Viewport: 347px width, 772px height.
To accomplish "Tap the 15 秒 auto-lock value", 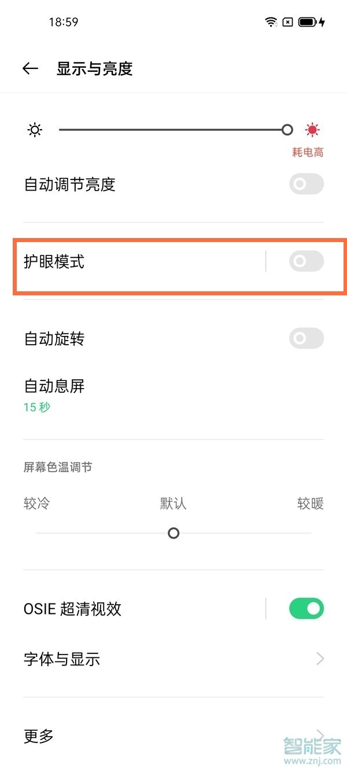I will (36, 407).
